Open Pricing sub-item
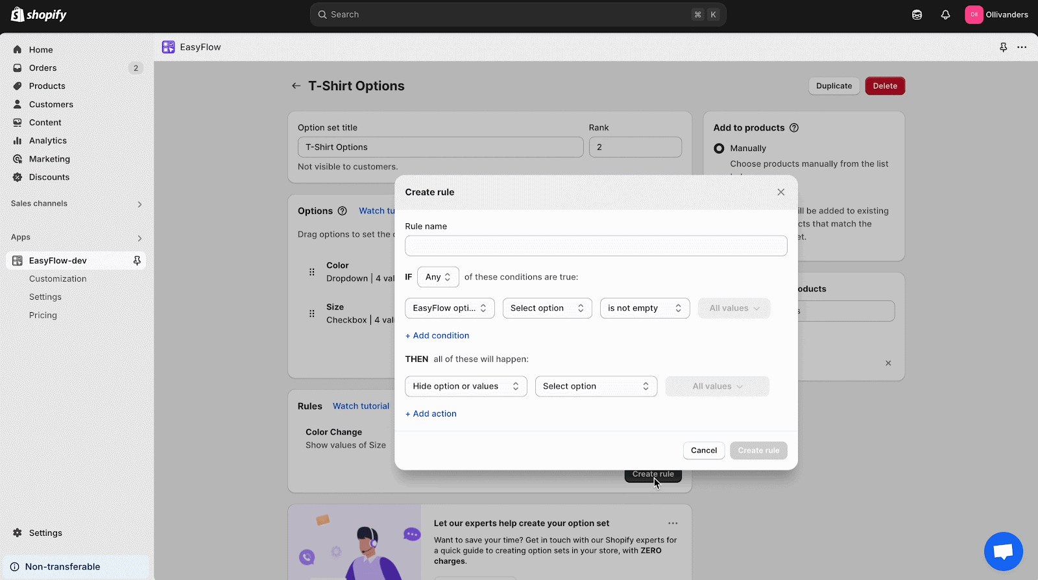1038x580 pixels. [x=43, y=315]
